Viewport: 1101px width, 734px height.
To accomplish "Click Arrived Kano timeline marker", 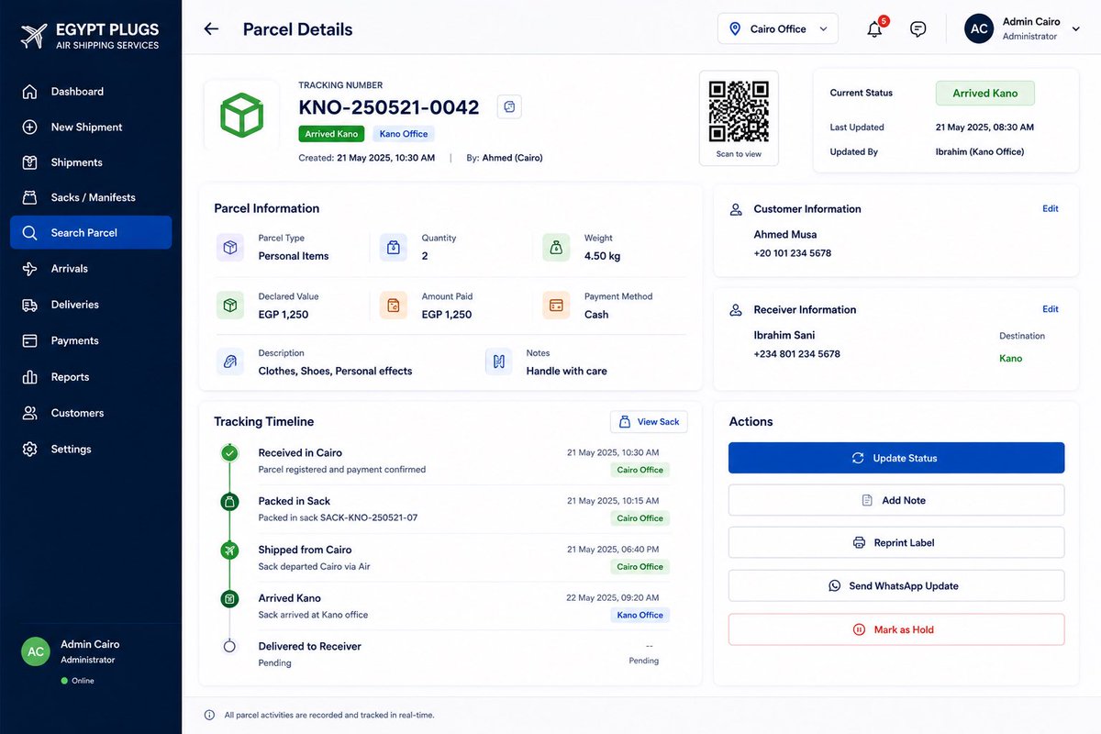I will click(230, 599).
